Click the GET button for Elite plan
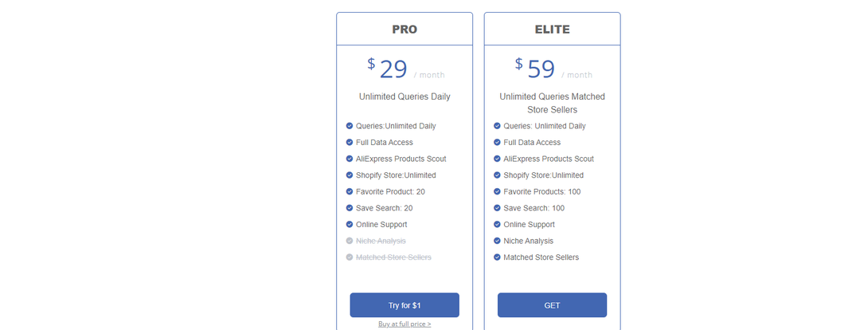The image size is (852, 330). point(552,305)
